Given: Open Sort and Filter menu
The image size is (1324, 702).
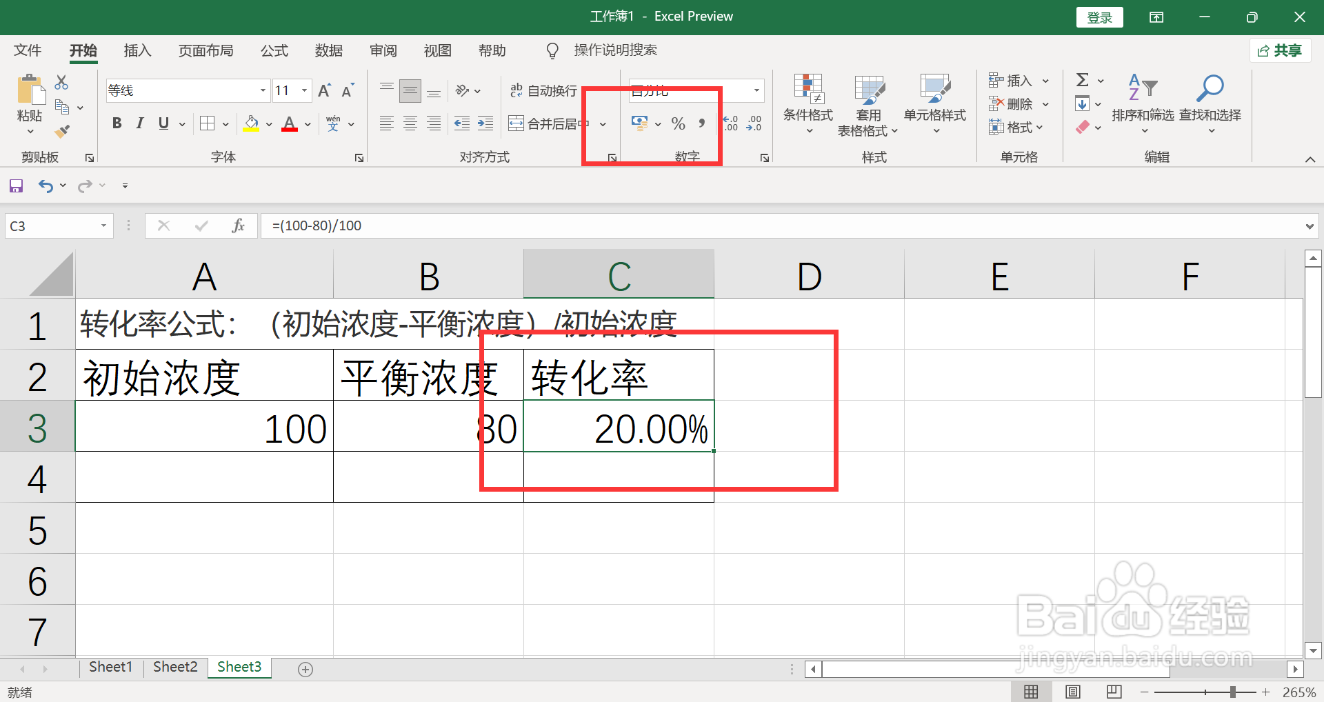Looking at the screenshot, I should [x=1143, y=104].
